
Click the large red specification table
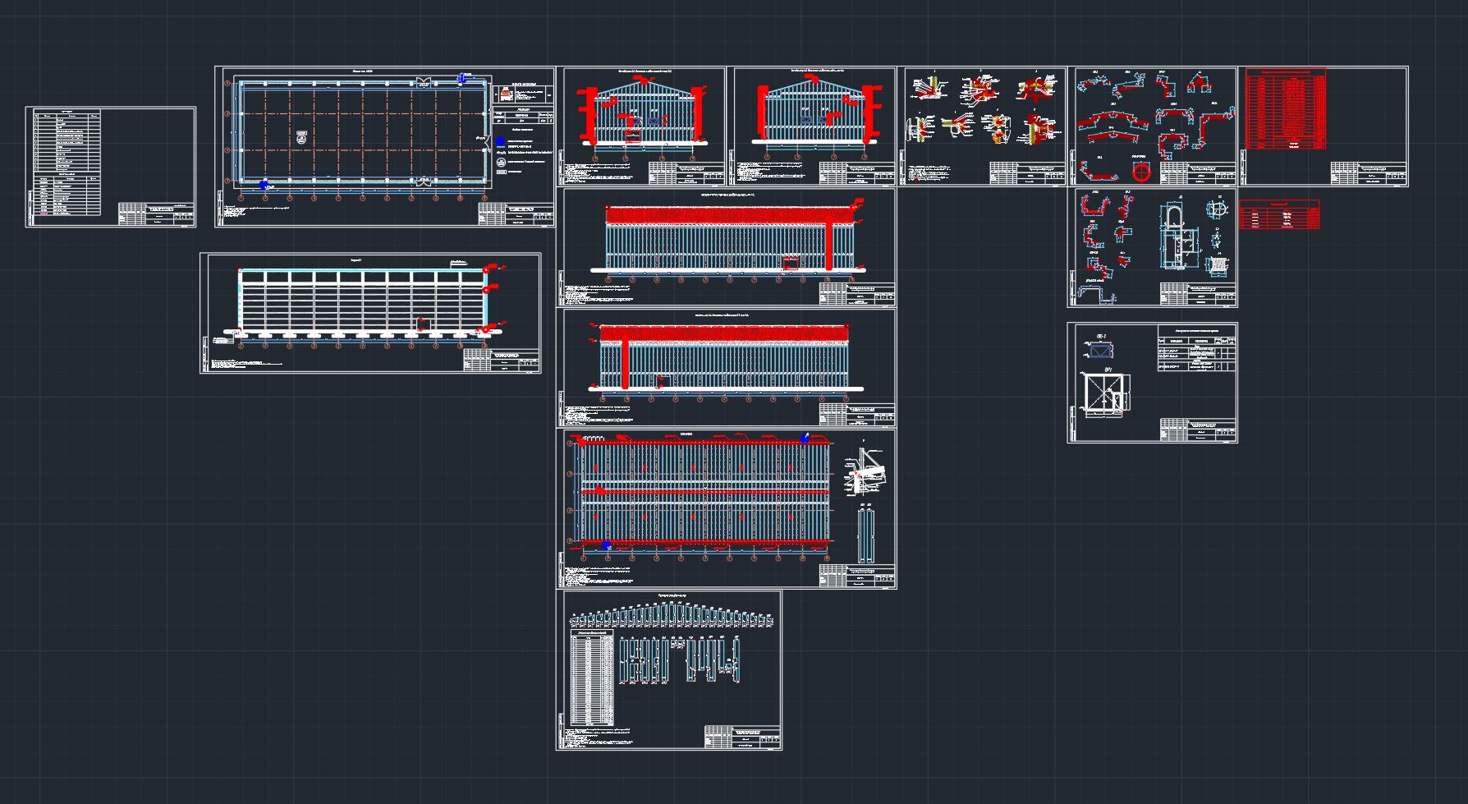coord(1286,108)
